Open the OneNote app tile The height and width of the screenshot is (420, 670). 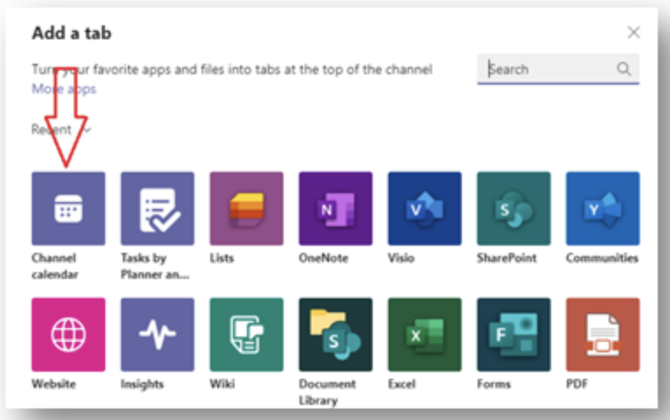click(336, 209)
